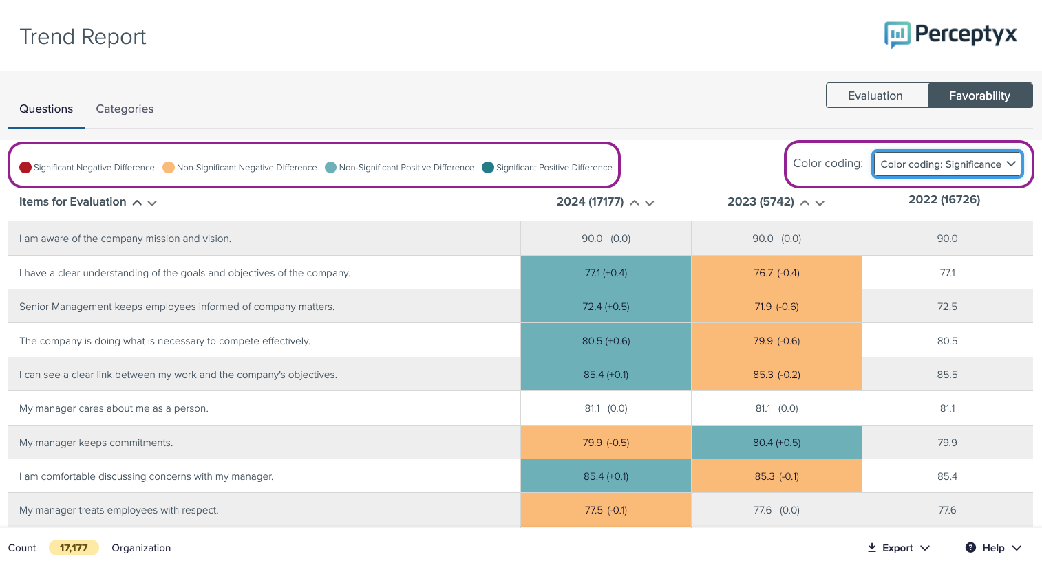1042x563 pixels.
Task: Click the 17,177 count badge
Action: [74, 548]
